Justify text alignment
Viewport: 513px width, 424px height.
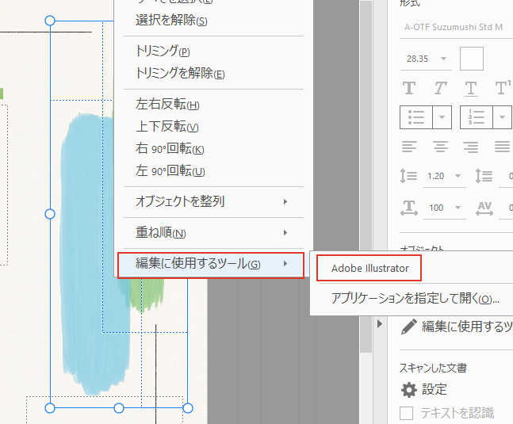(x=502, y=147)
